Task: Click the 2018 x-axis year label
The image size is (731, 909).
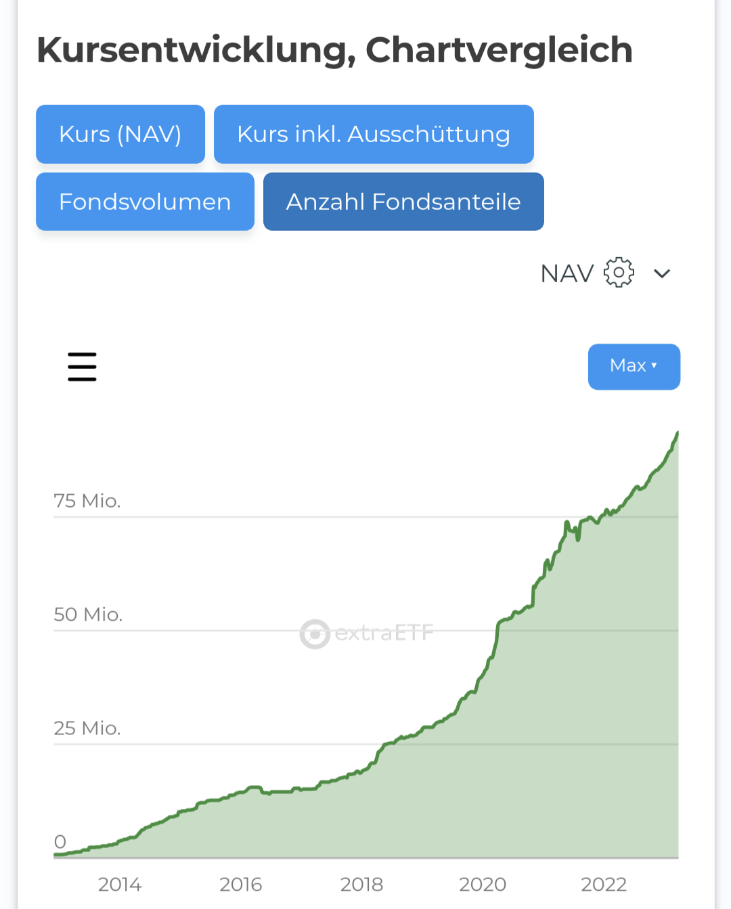Action: click(x=361, y=884)
